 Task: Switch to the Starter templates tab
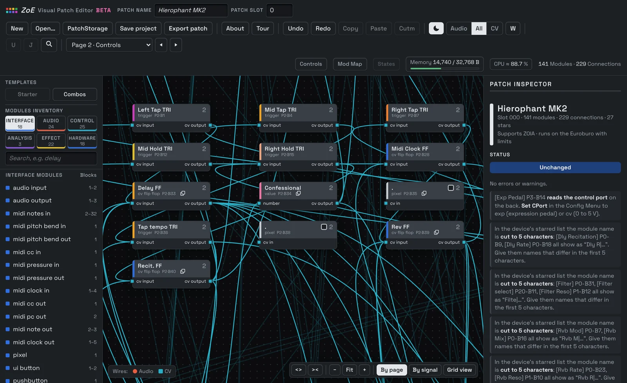pyautogui.click(x=27, y=94)
